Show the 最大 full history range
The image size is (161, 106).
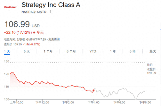(x=153, y=51)
